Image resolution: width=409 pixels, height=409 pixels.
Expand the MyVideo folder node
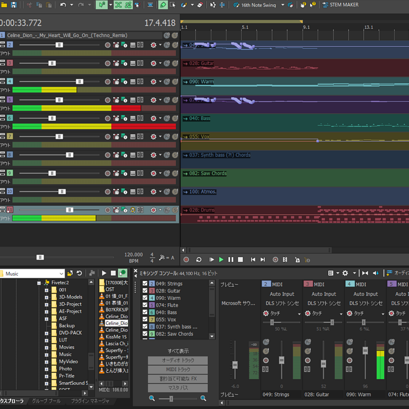(x=46, y=362)
